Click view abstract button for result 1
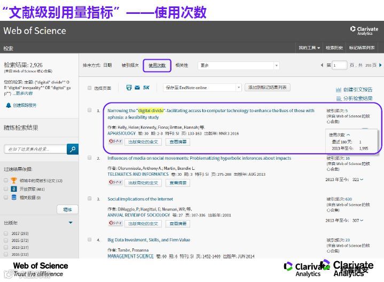Viewport: 384px width, 282px height. [178, 142]
